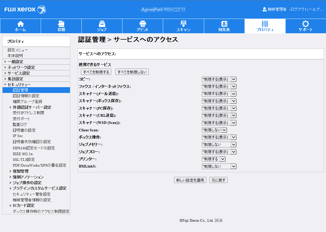Open スキャナー(ボックス保存) dropdown

coord(219,101)
